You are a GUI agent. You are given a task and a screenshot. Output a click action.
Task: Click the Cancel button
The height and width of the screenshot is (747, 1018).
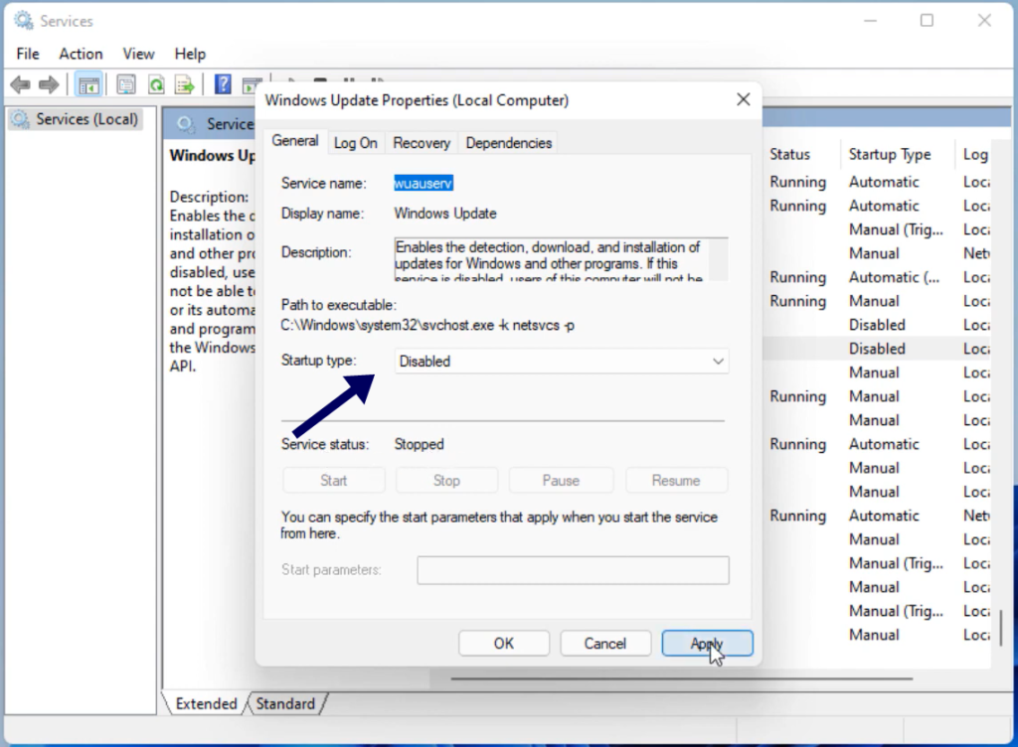[x=605, y=643]
